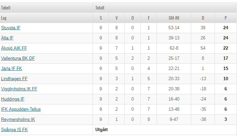
Task: Open the Huddinge IF team page
Action: (x=13, y=99)
